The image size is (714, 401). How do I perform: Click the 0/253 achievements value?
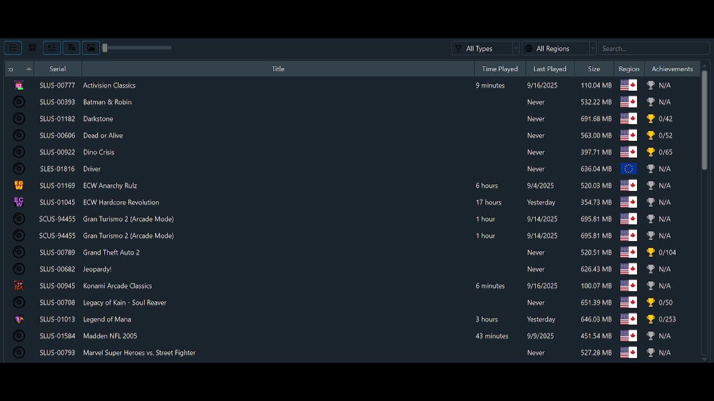tap(667, 319)
